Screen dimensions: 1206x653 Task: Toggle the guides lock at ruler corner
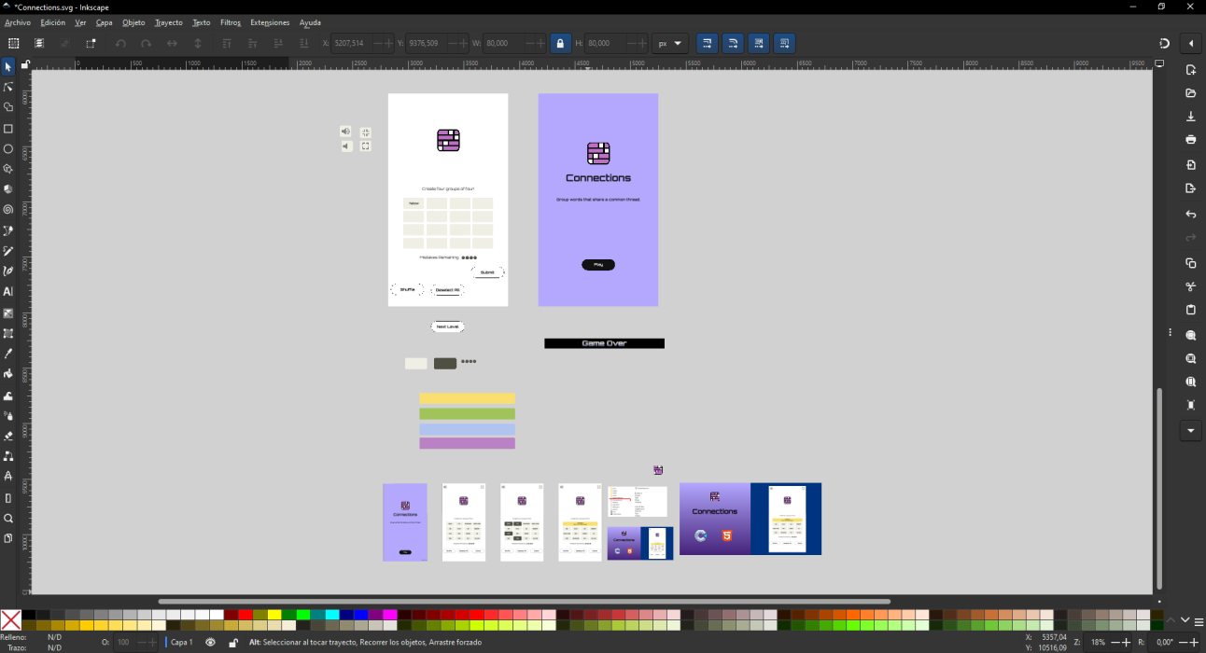coord(25,64)
